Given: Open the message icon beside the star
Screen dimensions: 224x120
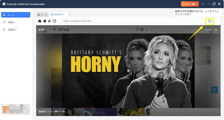Looking at the screenshot, I should (137, 29).
